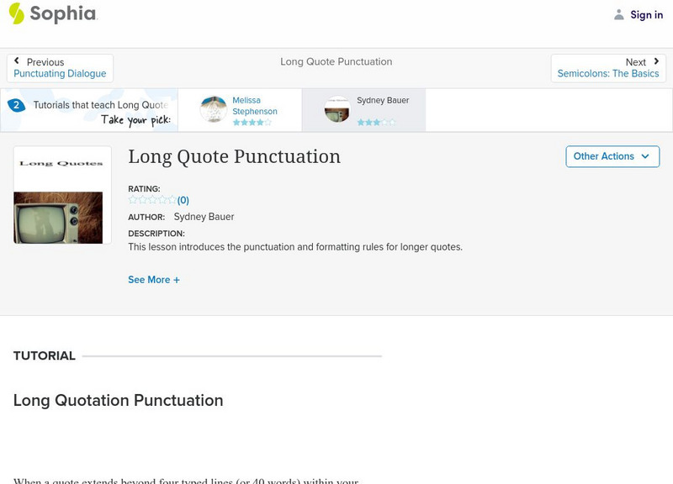
Task: Click the Other Actions chevron
Action: click(645, 156)
